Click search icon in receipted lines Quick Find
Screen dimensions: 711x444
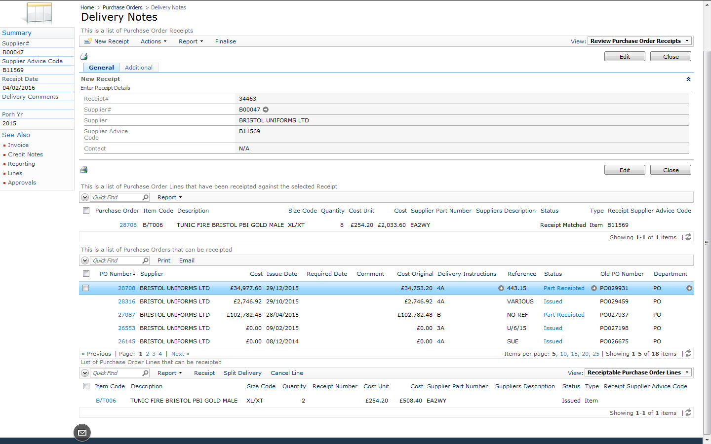coord(145,197)
